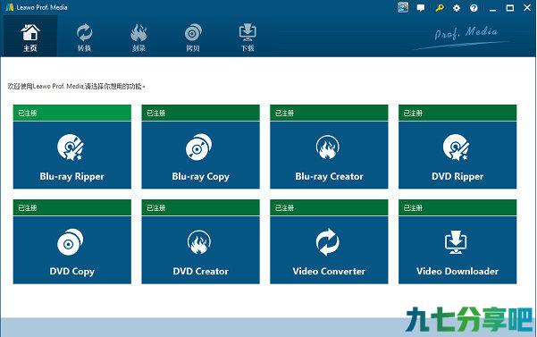
Task: Click 已注册 banner above Blu-ray Copy
Action: 201,113
